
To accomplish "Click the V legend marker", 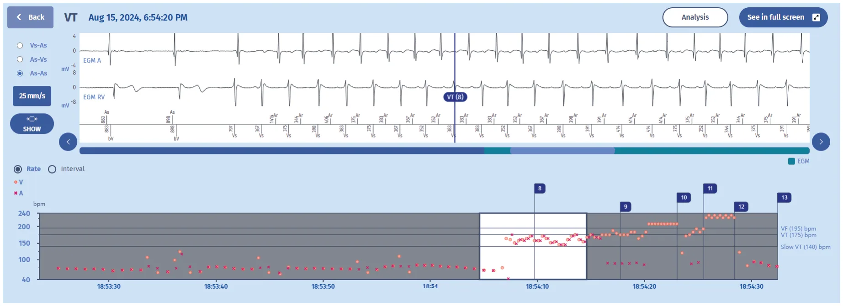I will [16, 182].
